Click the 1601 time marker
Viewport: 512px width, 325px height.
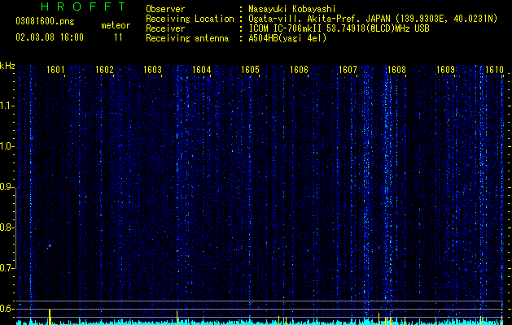tap(55, 70)
